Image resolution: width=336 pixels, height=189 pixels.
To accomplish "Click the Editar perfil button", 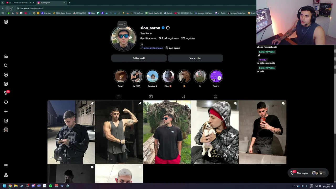I will point(139,58).
